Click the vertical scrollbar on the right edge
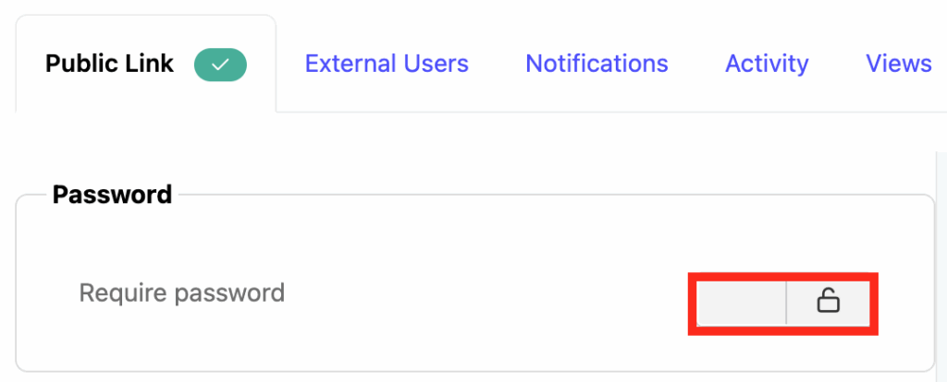The image size is (947, 382). [x=941, y=258]
